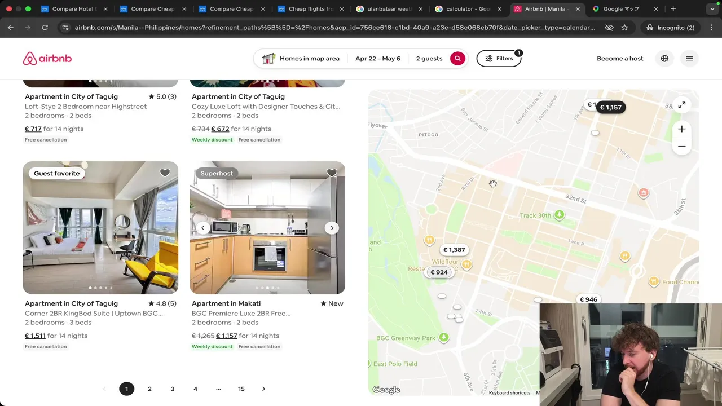Open a new browser tab

(x=673, y=9)
